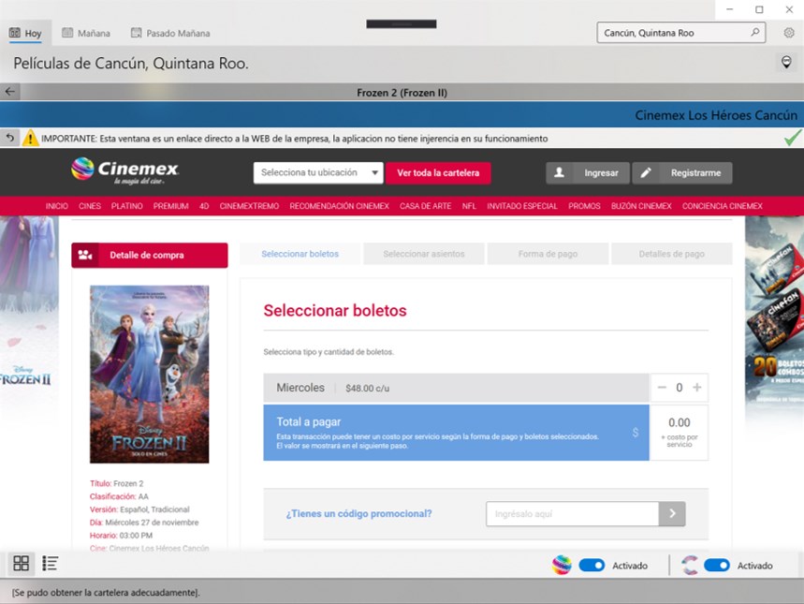This screenshot has width=804, height=604.
Task: Open CINES menu item
Action: (90, 206)
